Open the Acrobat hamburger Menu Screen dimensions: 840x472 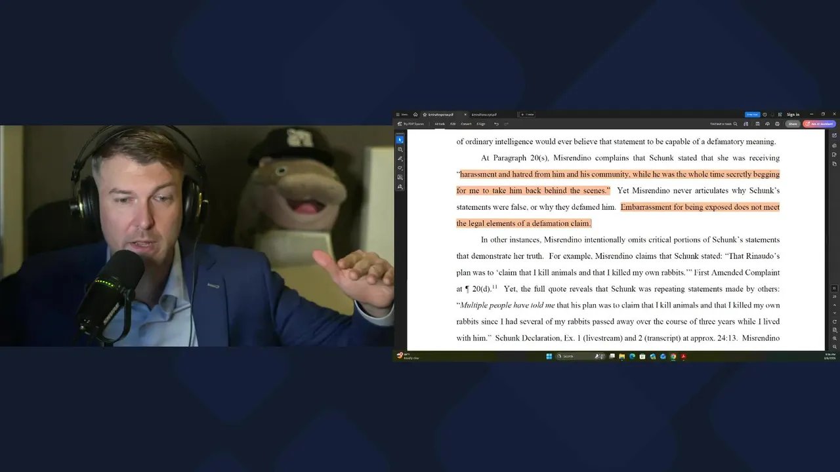pyautogui.click(x=402, y=115)
